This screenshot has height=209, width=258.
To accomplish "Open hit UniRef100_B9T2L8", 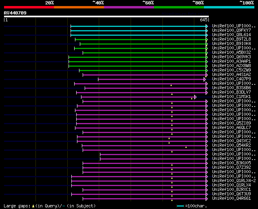I will [231, 39].
